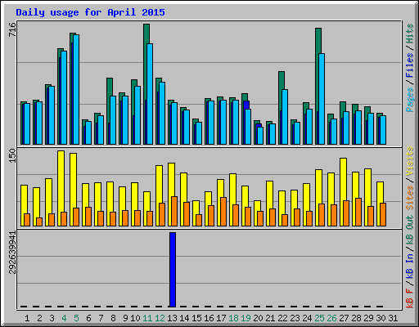419x327 pixels.
Task: Click day 4 on the x-axis
Action: (x=64, y=318)
